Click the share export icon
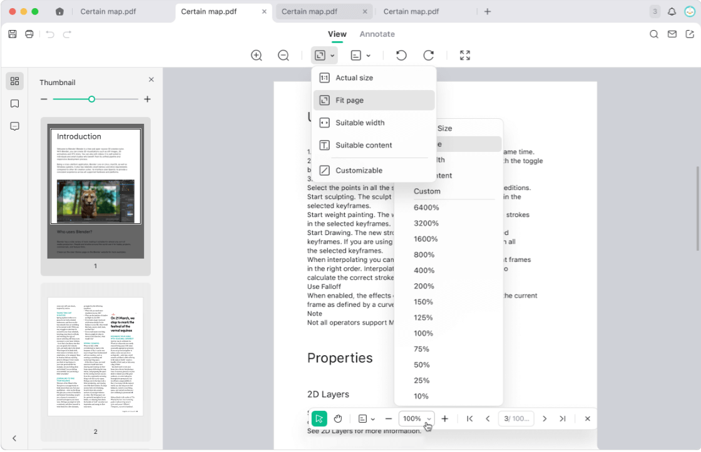The image size is (701, 452). tap(690, 34)
